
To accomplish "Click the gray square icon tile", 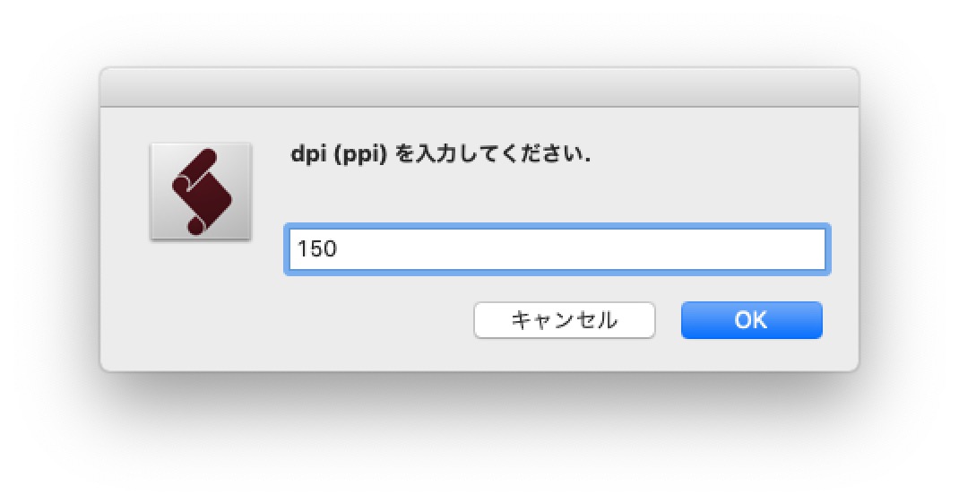I will coord(202,191).
